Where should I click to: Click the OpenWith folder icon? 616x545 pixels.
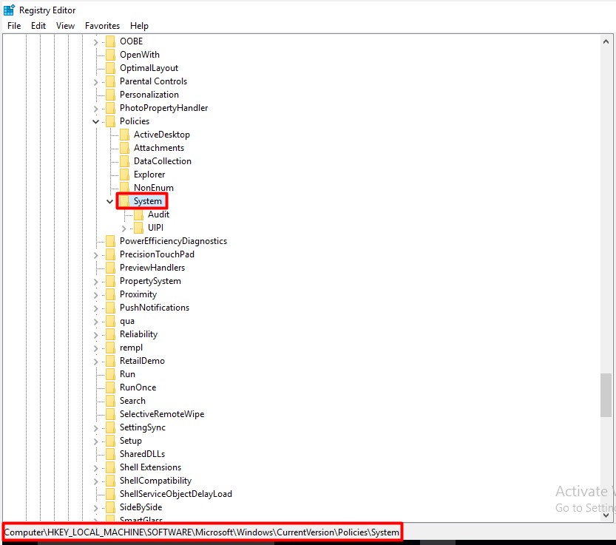coord(111,55)
